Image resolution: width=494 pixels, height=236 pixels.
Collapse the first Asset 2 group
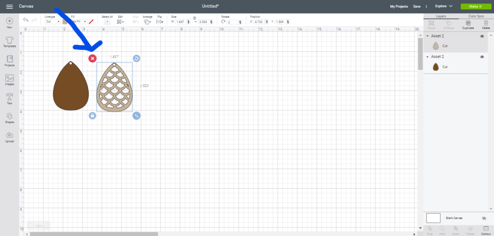(x=427, y=36)
